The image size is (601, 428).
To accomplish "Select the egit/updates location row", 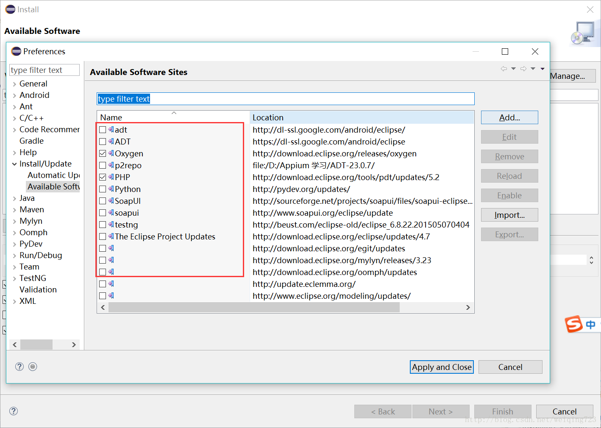I will click(x=329, y=248).
